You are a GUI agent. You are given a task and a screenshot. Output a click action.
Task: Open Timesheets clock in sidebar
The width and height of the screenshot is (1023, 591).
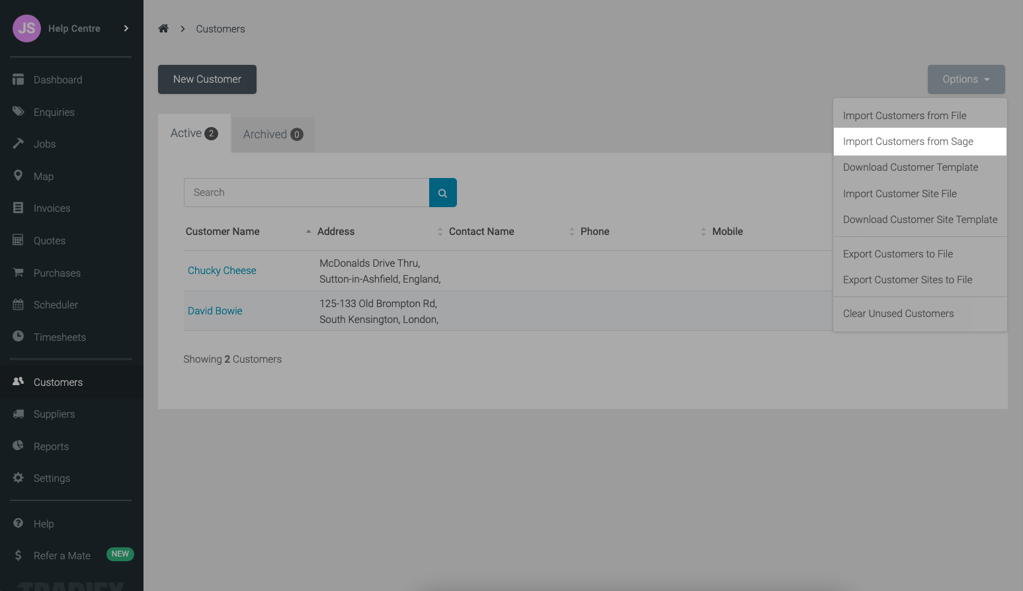point(19,337)
